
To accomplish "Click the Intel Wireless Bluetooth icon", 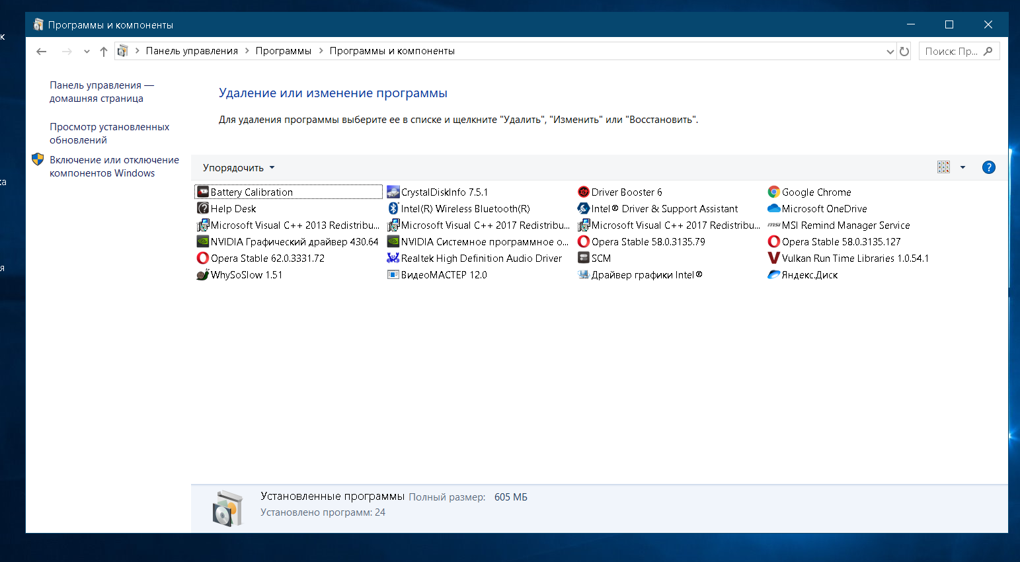I will coord(393,208).
